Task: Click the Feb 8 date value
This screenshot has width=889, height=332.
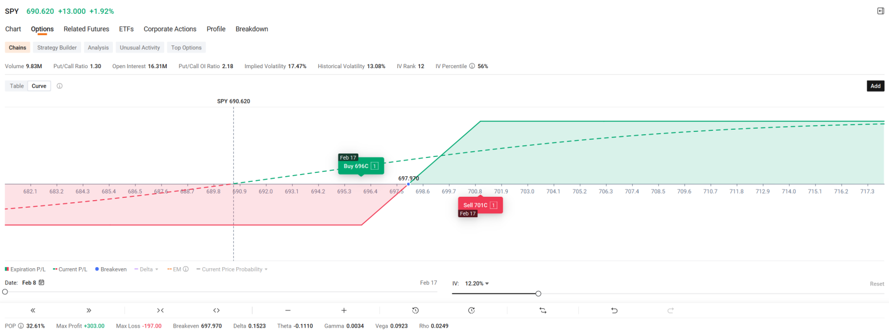Action: click(29, 283)
